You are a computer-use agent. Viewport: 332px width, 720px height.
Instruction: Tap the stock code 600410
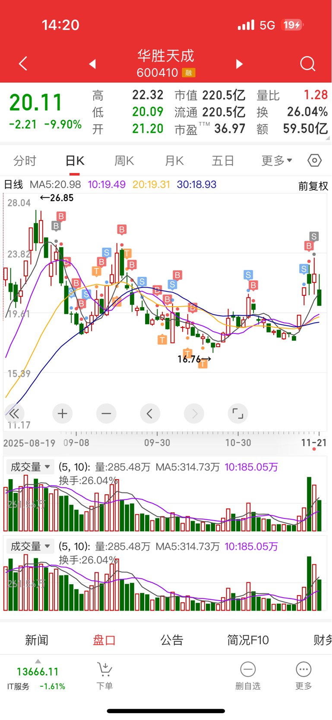tap(157, 73)
